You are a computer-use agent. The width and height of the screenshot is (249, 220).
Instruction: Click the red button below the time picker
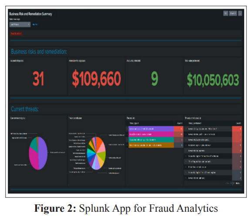tap(16, 33)
